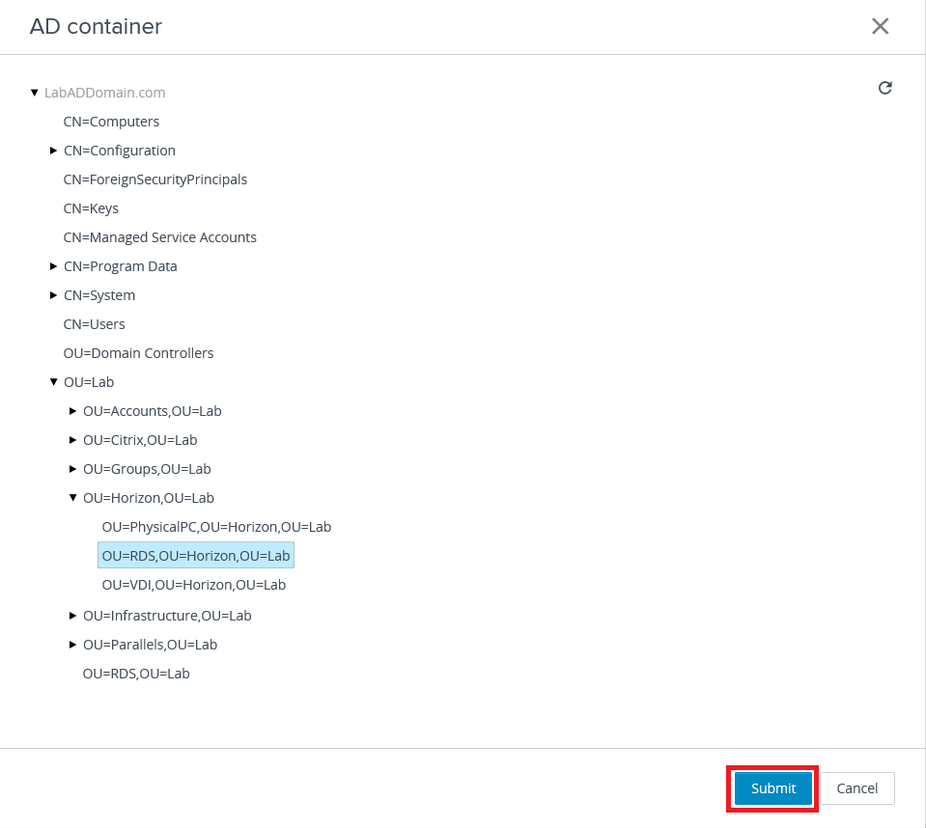Select CN=Computers container
Image resolution: width=926 pixels, height=828 pixels.
point(111,122)
